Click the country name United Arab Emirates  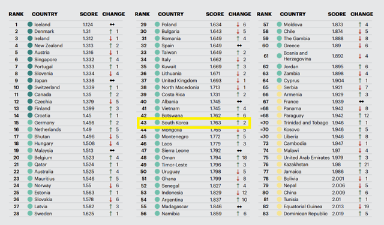tap(307, 157)
